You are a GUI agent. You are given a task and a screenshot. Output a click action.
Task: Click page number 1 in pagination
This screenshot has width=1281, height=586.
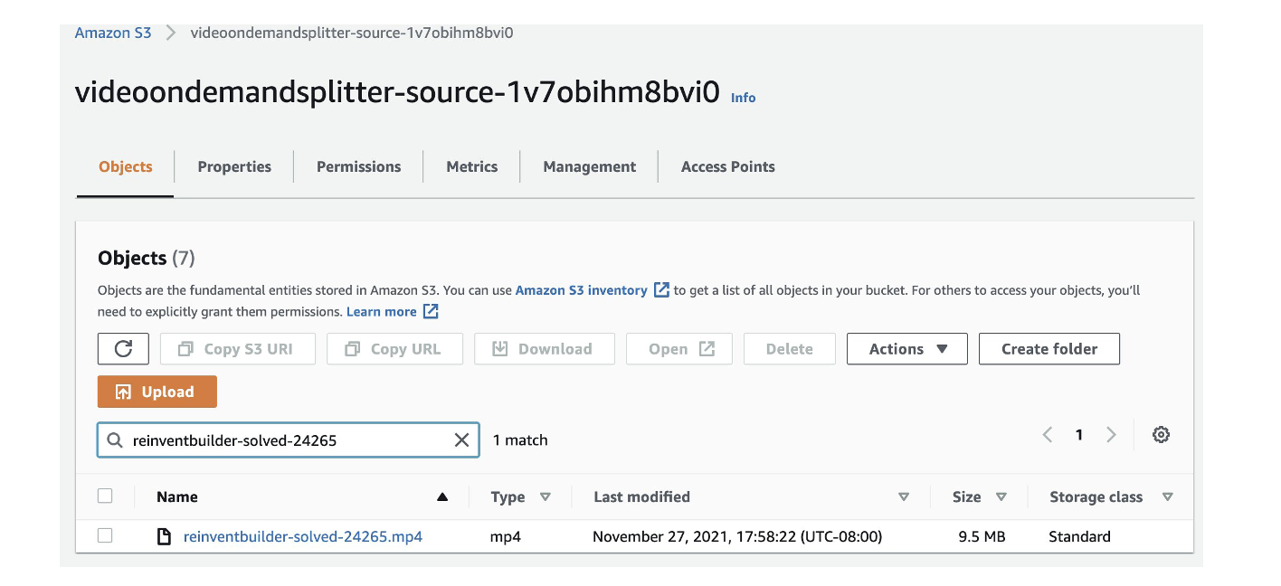(1079, 435)
